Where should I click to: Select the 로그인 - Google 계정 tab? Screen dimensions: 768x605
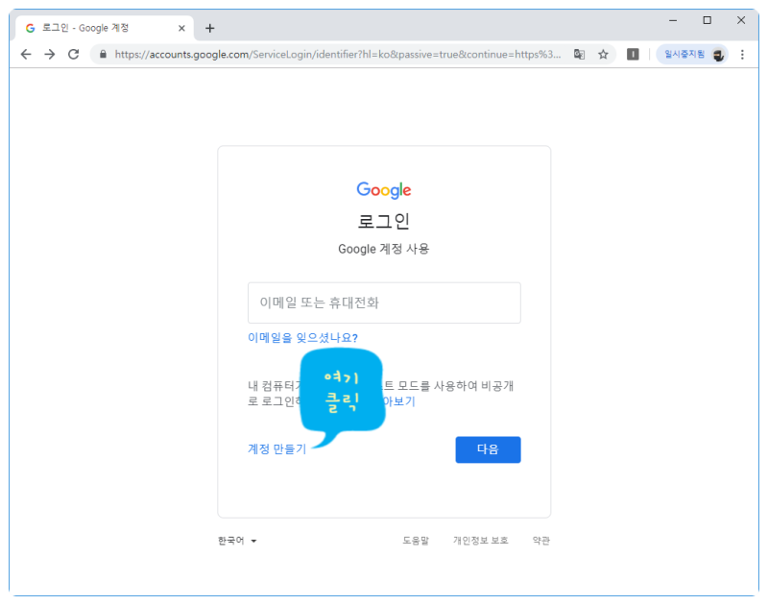tap(105, 28)
